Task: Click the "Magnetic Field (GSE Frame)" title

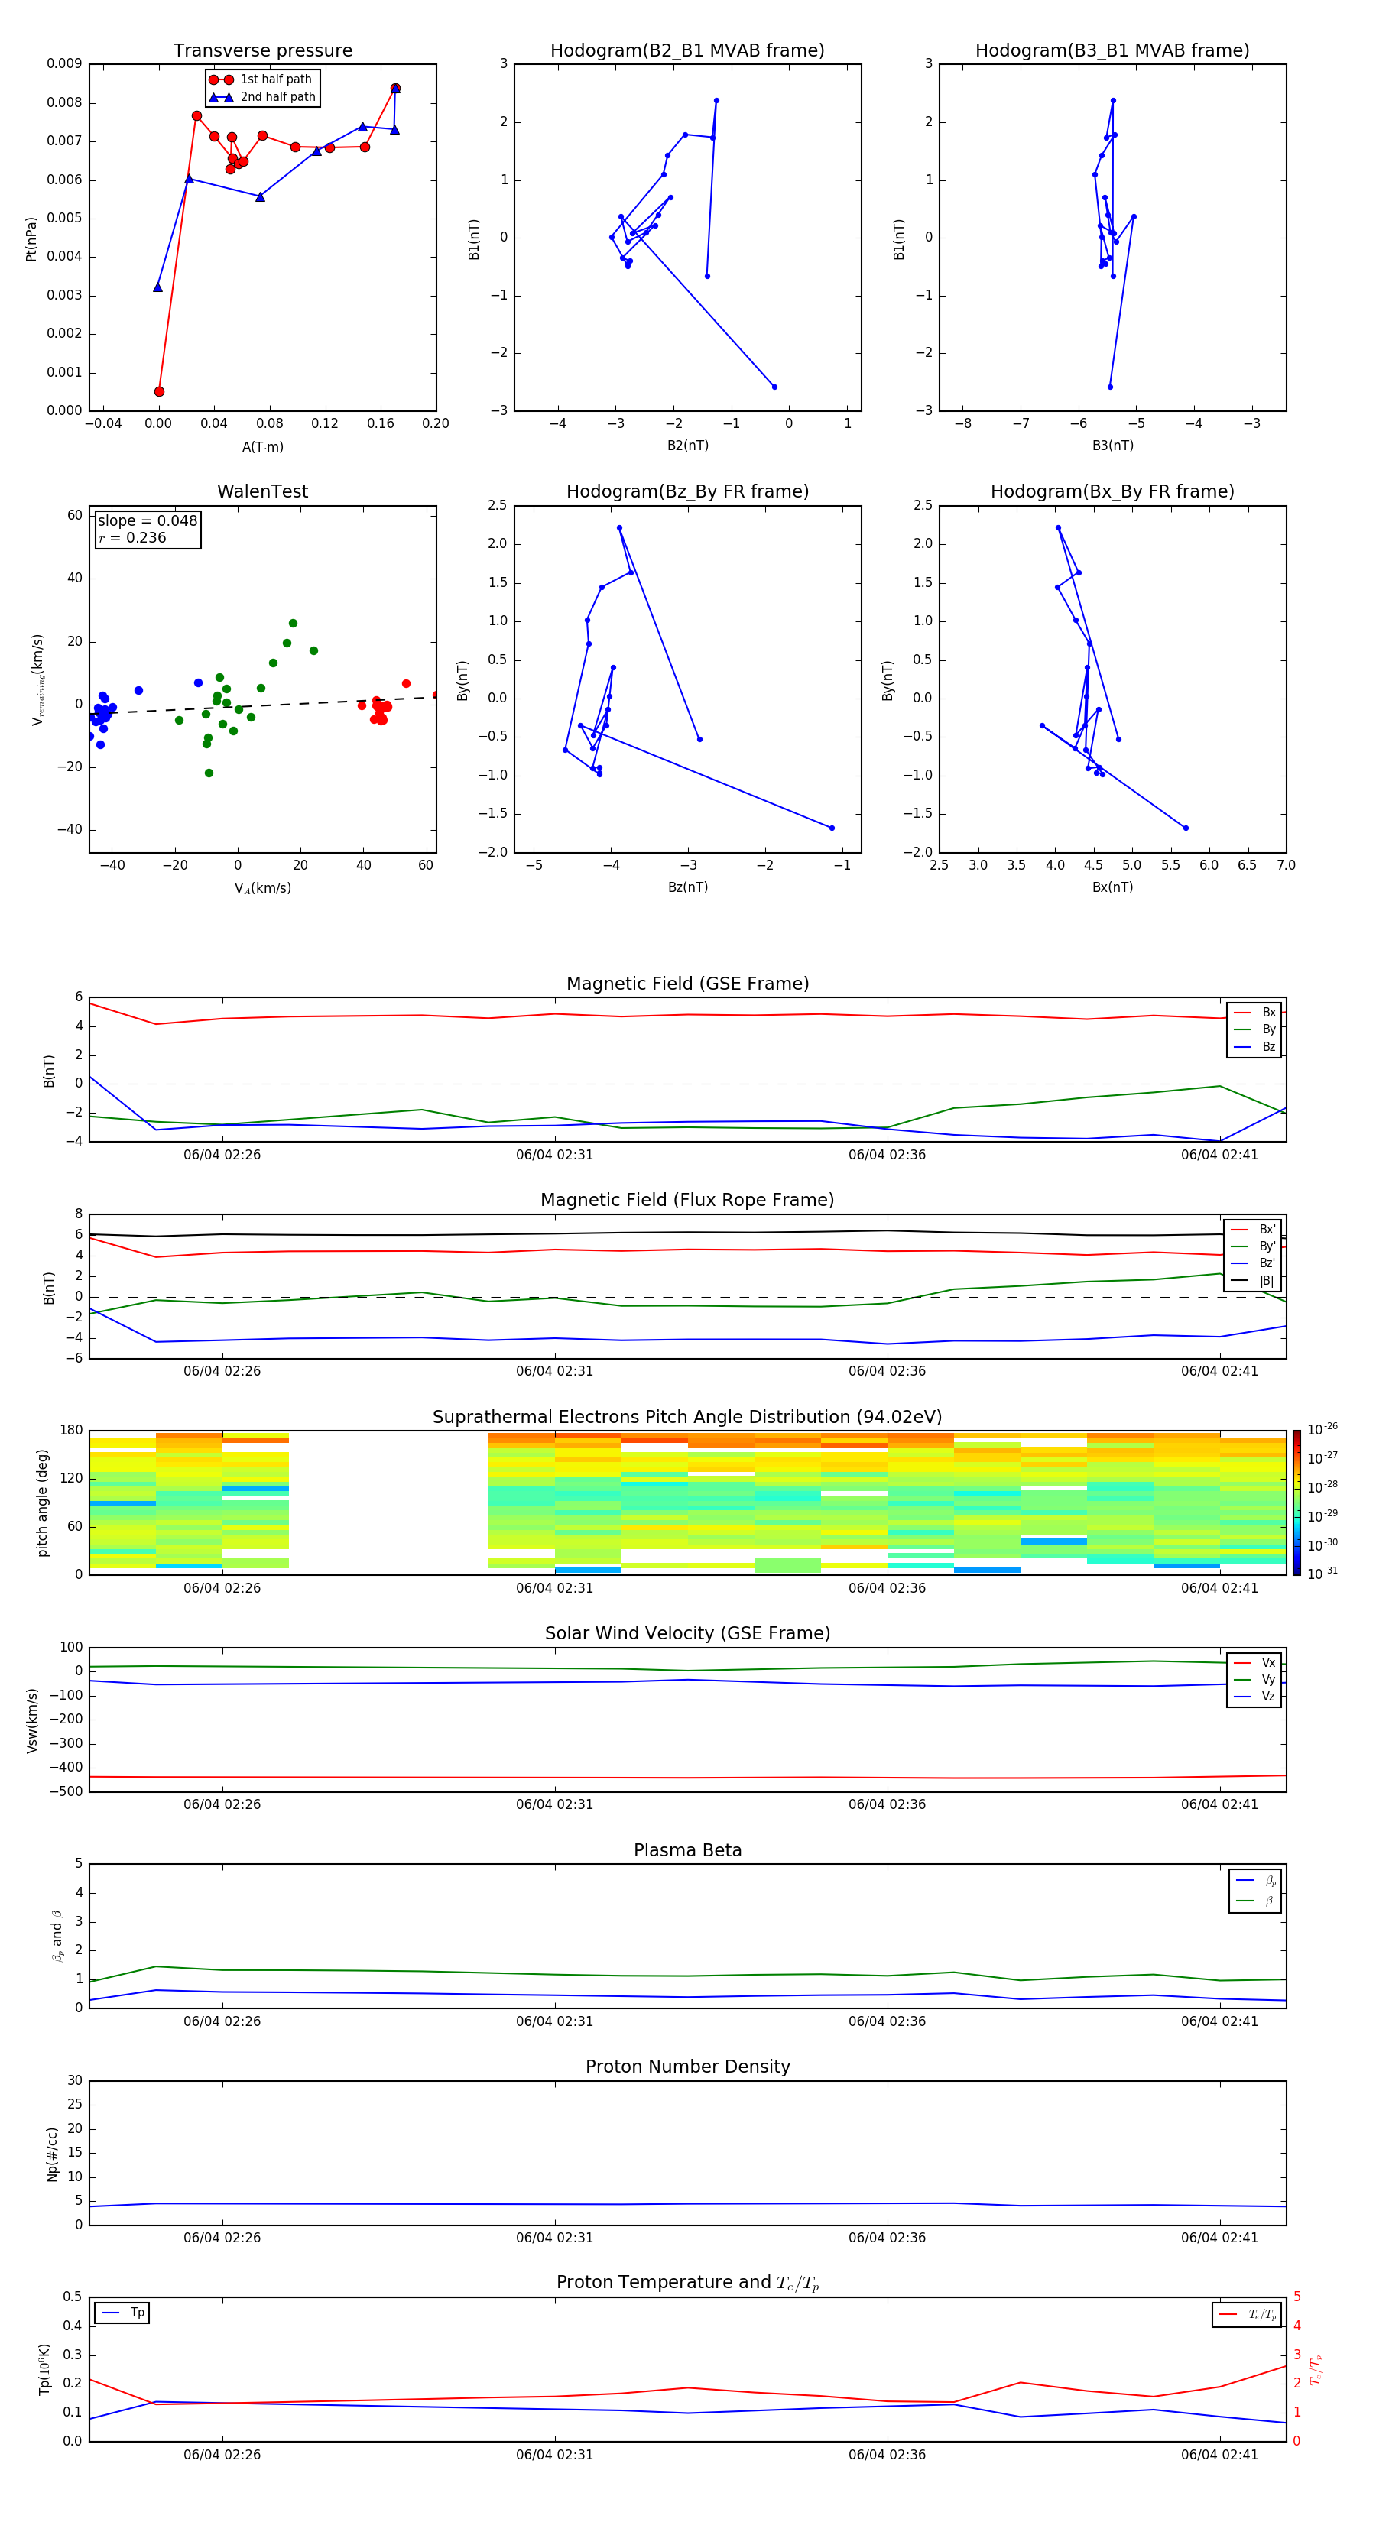Action: click(686, 984)
